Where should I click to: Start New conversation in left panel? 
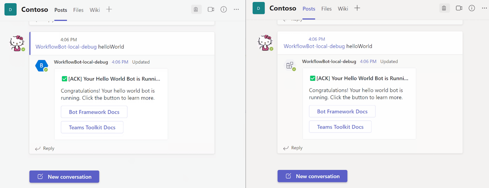[64, 177]
